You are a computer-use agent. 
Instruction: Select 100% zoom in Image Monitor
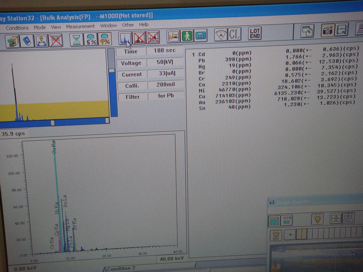pyautogui.click(x=274, y=221)
